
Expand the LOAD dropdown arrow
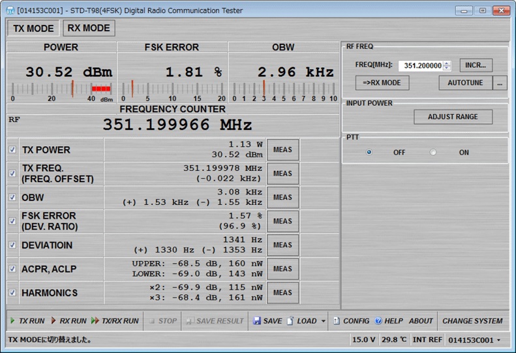pyautogui.click(x=324, y=321)
